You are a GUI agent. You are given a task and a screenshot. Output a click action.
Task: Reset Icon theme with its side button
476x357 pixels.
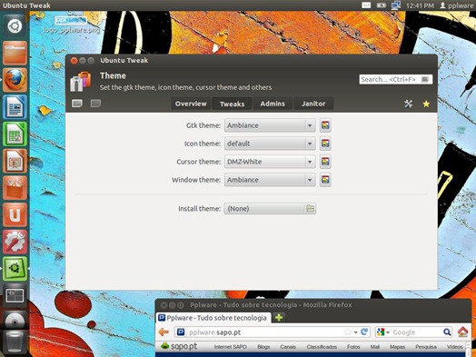[325, 144]
